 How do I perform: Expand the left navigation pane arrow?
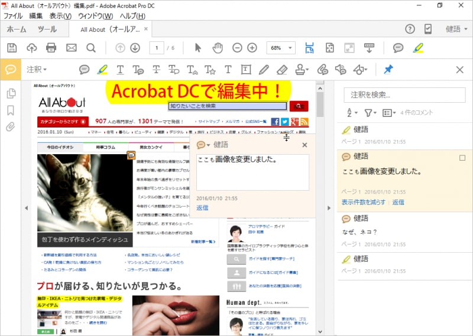[26, 208]
